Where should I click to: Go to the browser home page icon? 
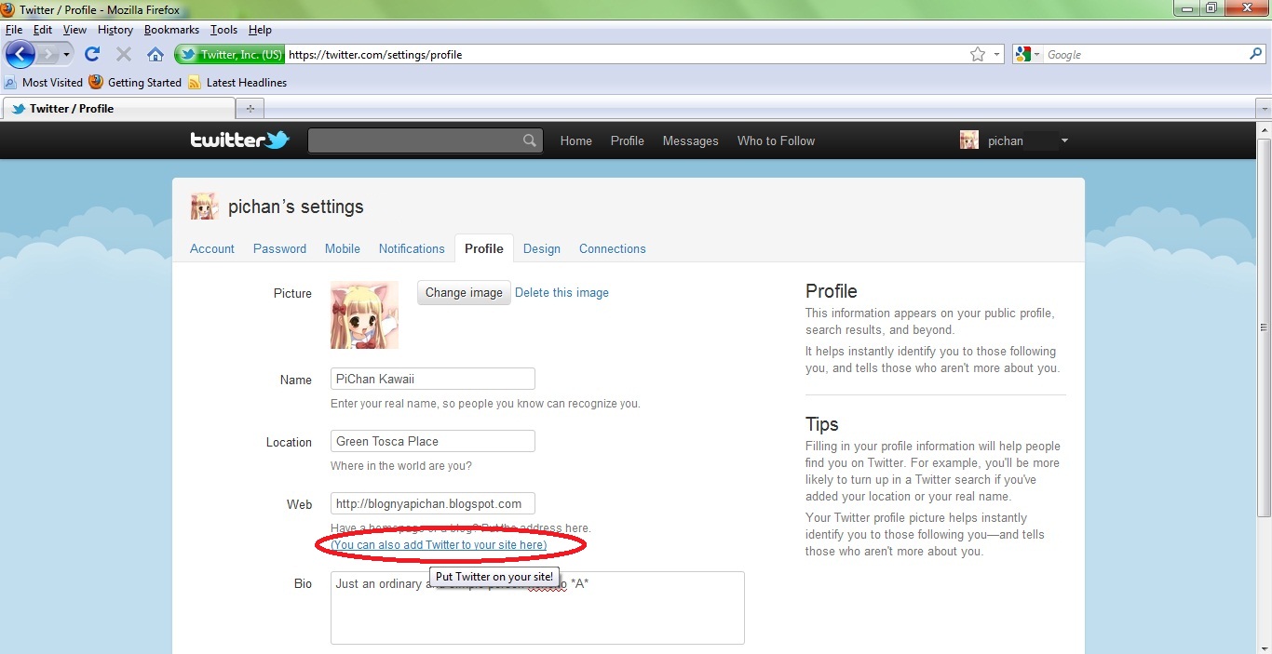(x=156, y=55)
